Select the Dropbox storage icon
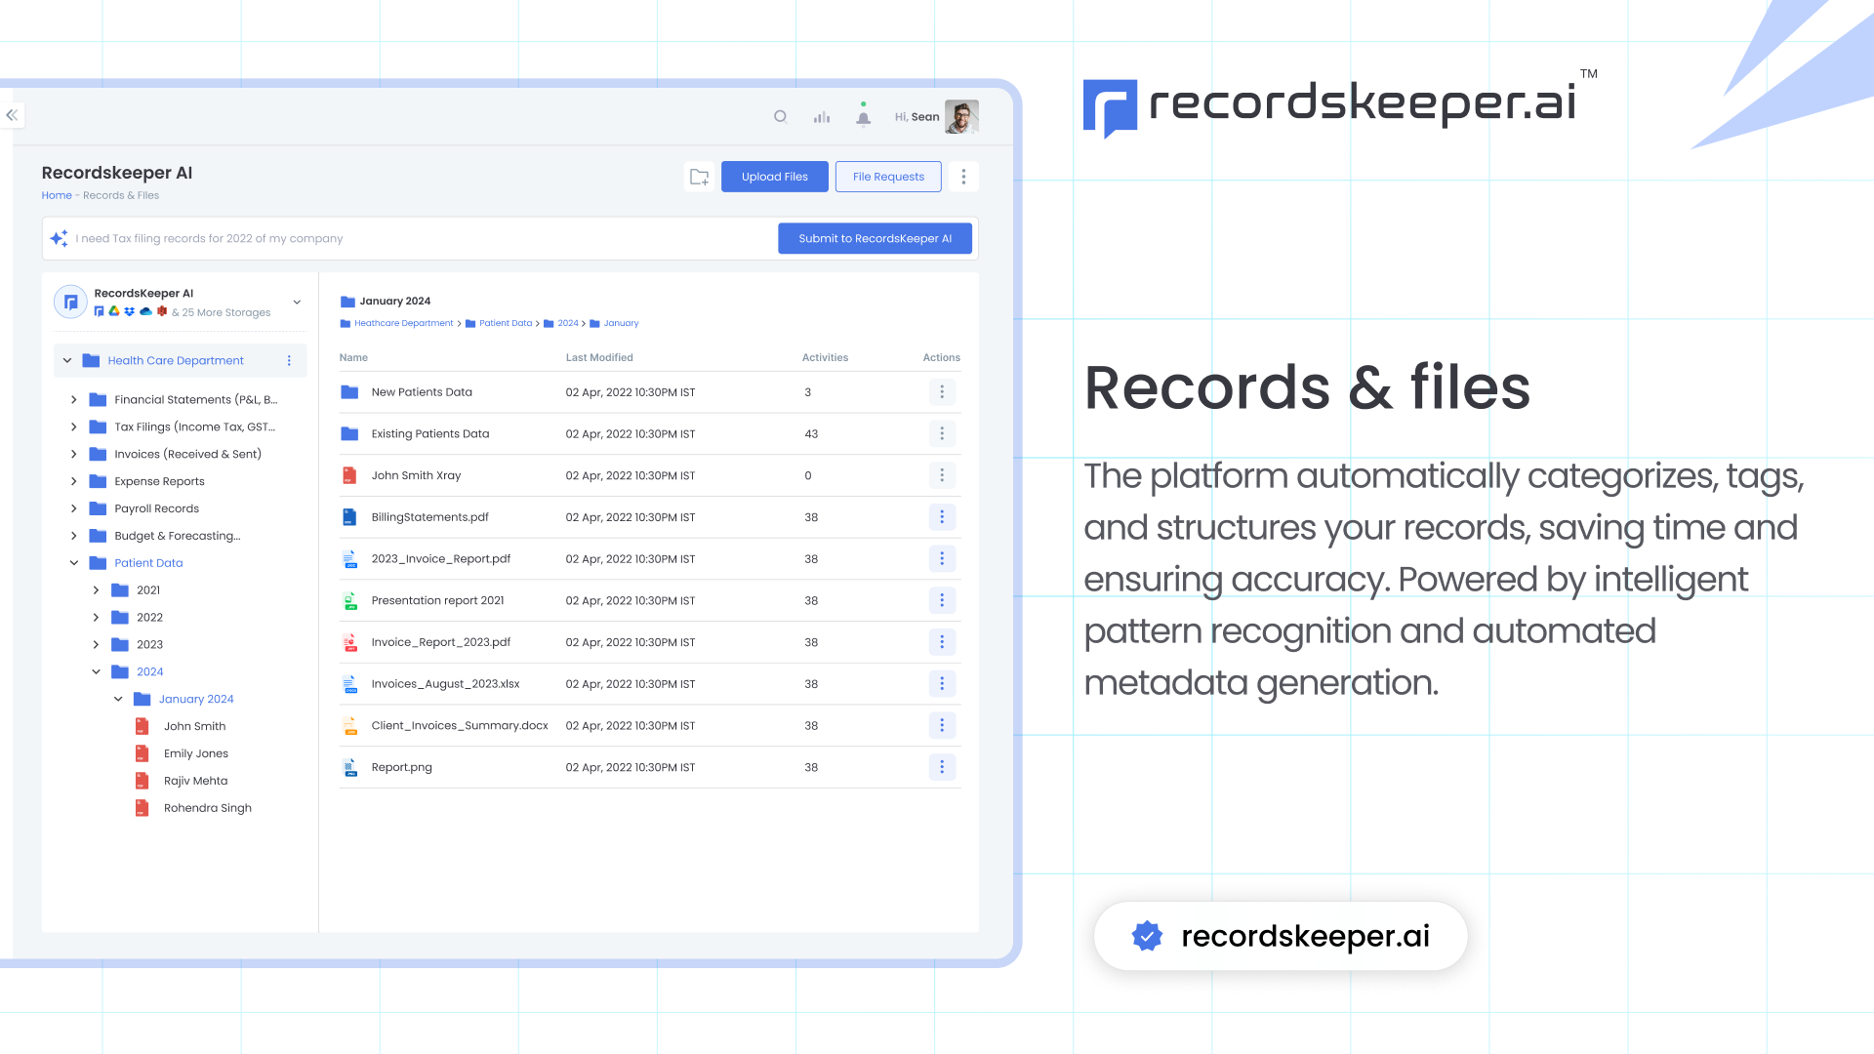1874x1054 pixels. (129, 311)
